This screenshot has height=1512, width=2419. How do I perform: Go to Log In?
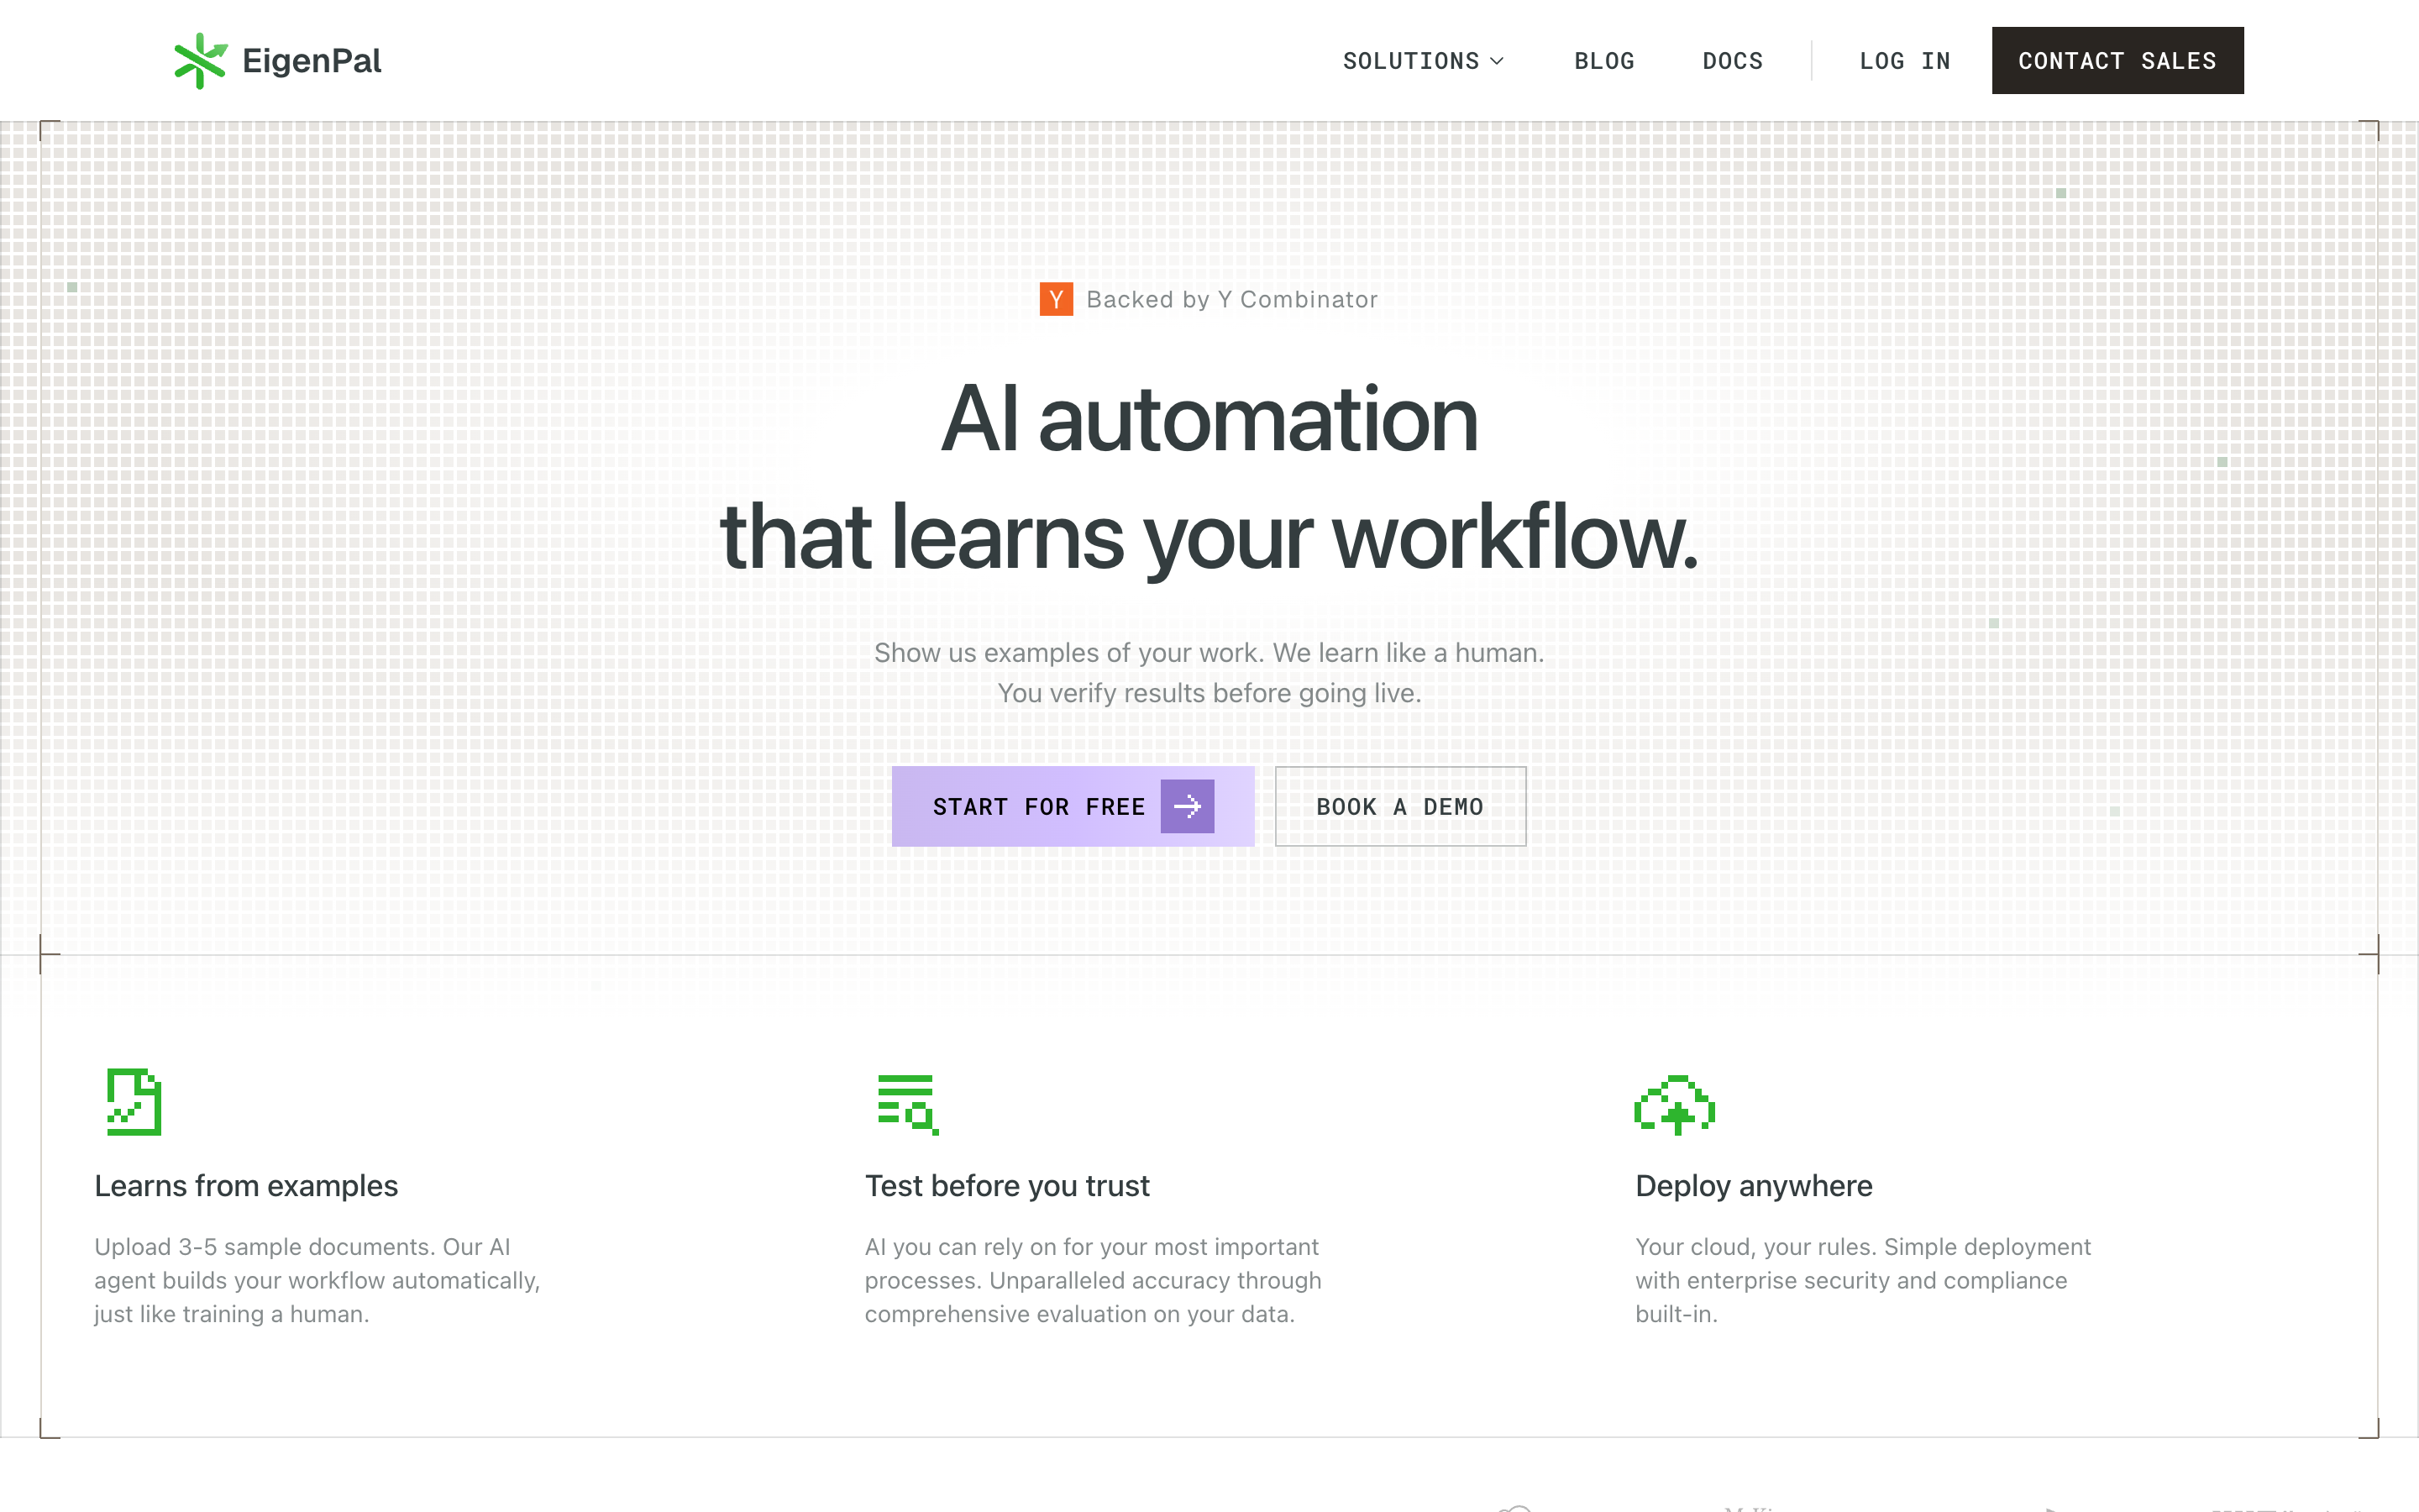(1904, 61)
